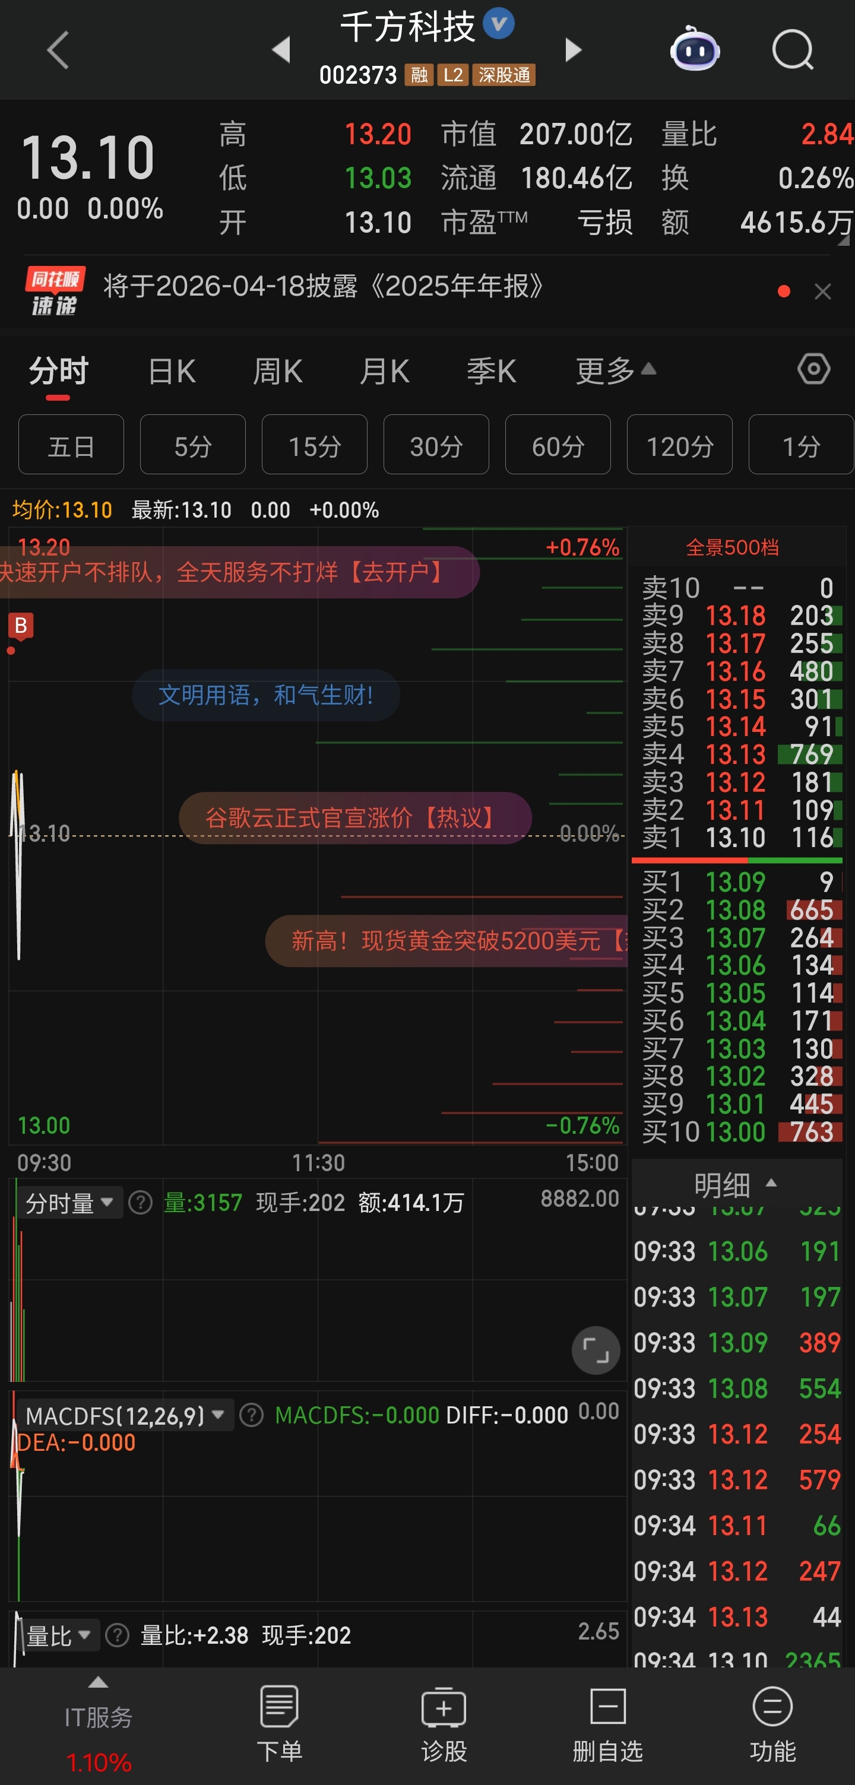Select the 09:33 13.09 389 trade row
The width and height of the screenshot is (855, 1785).
point(737,1343)
